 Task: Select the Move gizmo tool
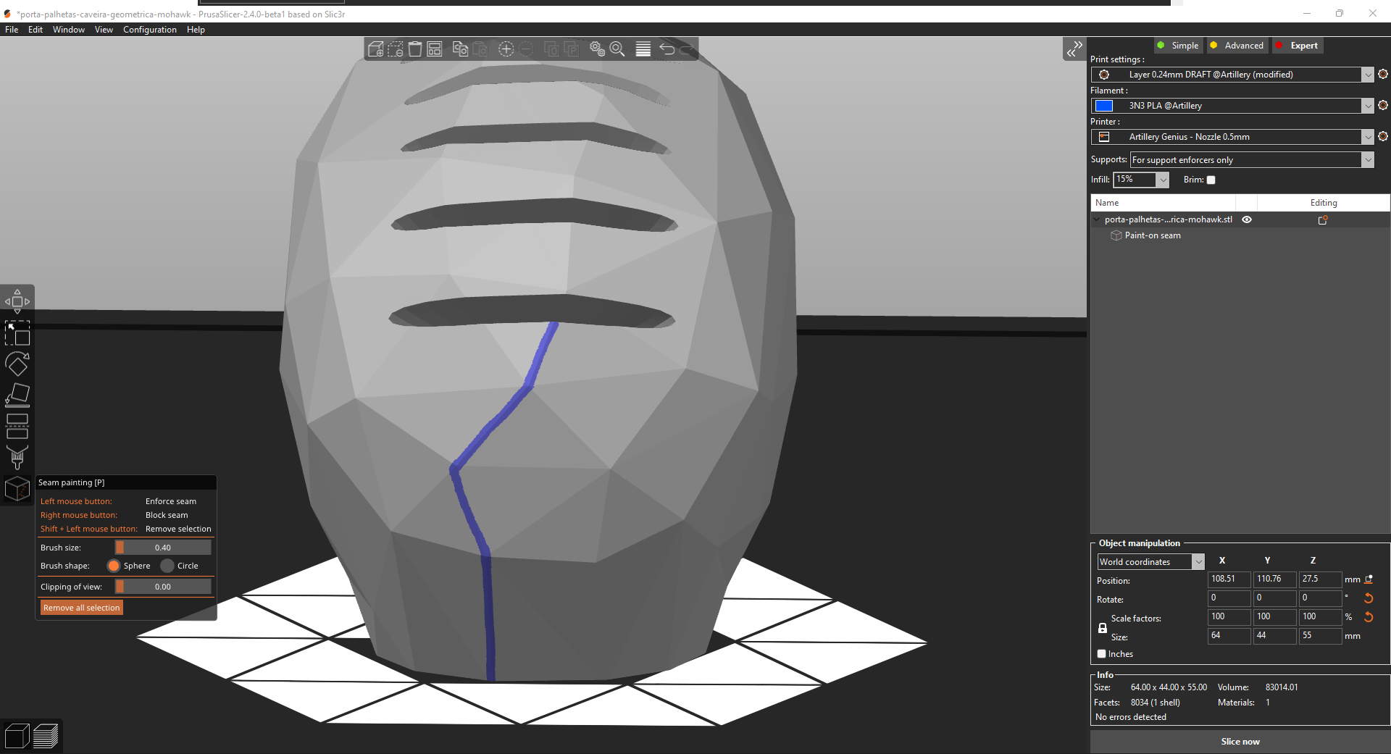tap(17, 301)
